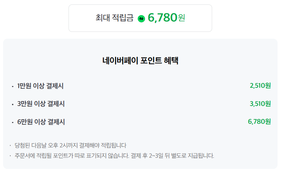Click the 6,780원 amount in the list
Viewport: 281px width, 172px height.
pyautogui.click(x=259, y=122)
